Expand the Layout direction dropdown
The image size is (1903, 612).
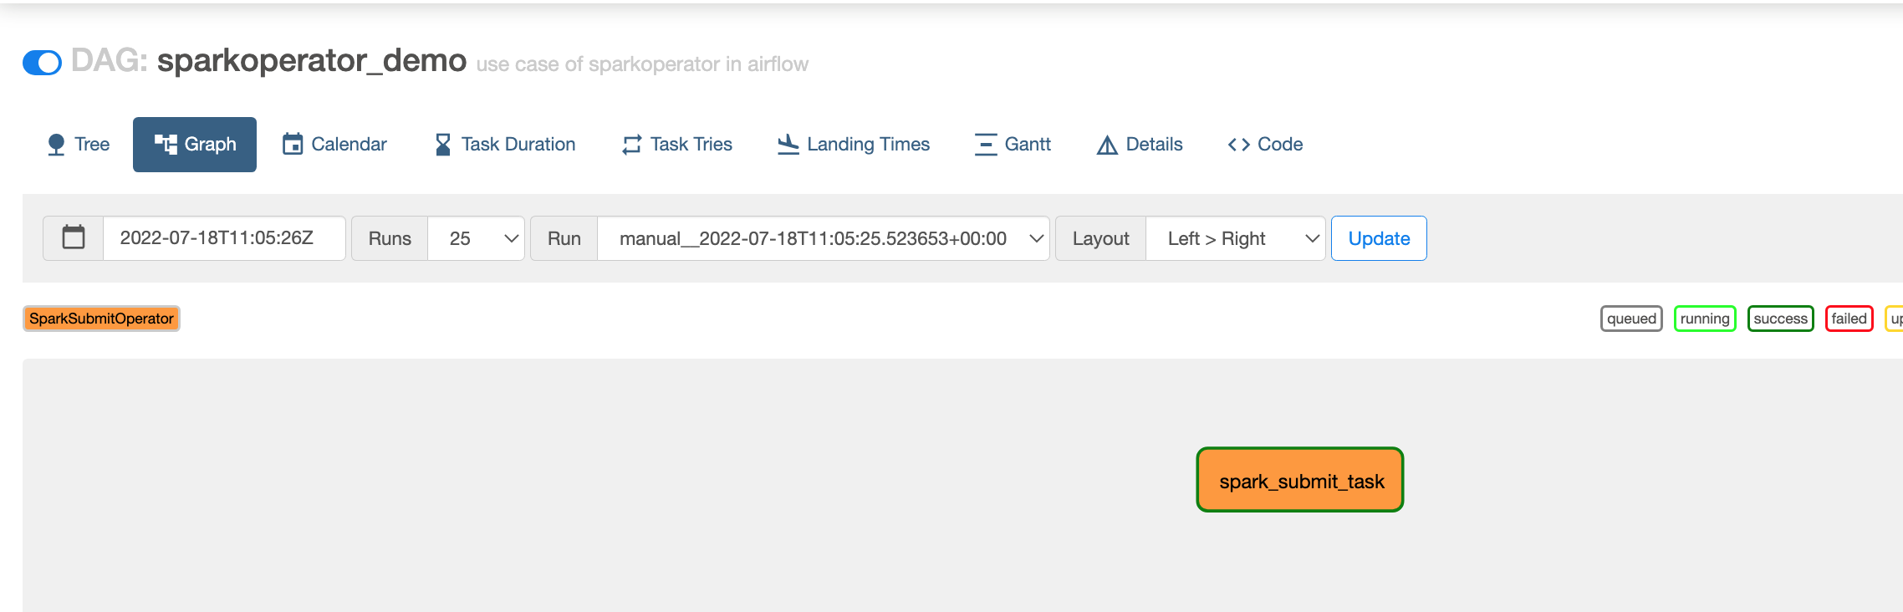[x=1236, y=238]
